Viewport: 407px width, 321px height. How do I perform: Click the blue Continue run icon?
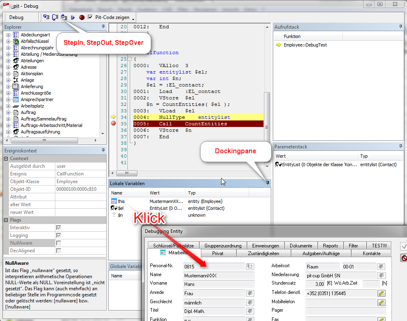pos(73,17)
